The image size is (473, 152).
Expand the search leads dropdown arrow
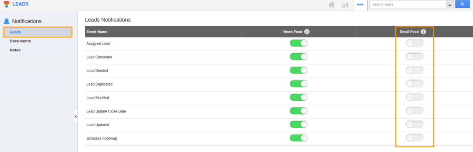(x=449, y=5)
